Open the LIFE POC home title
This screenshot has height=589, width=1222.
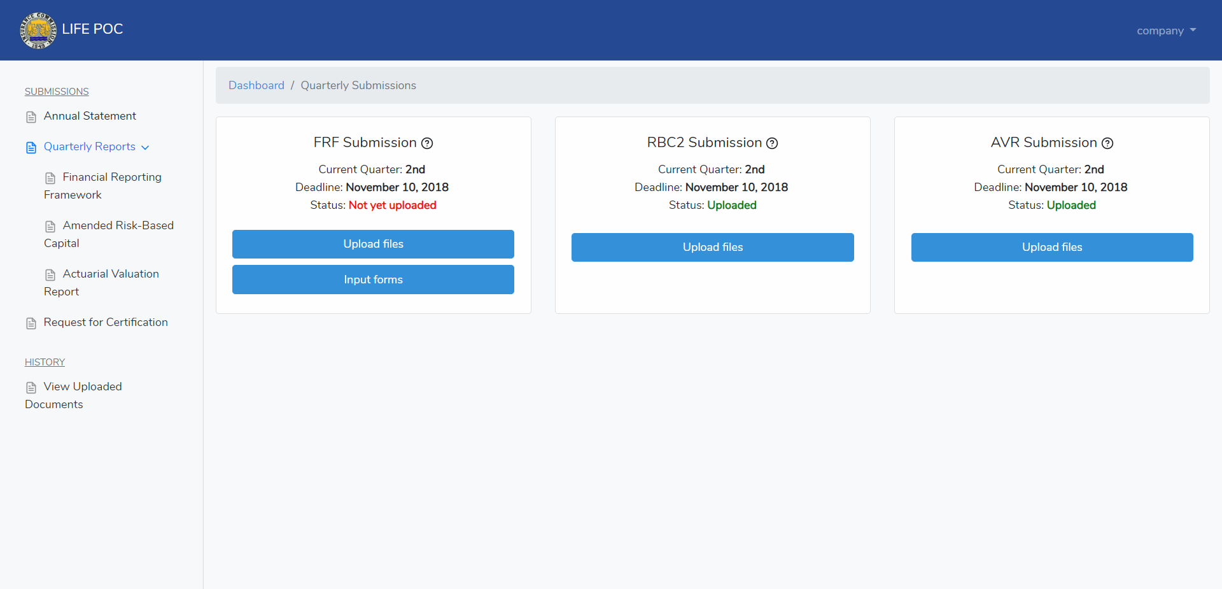click(92, 29)
